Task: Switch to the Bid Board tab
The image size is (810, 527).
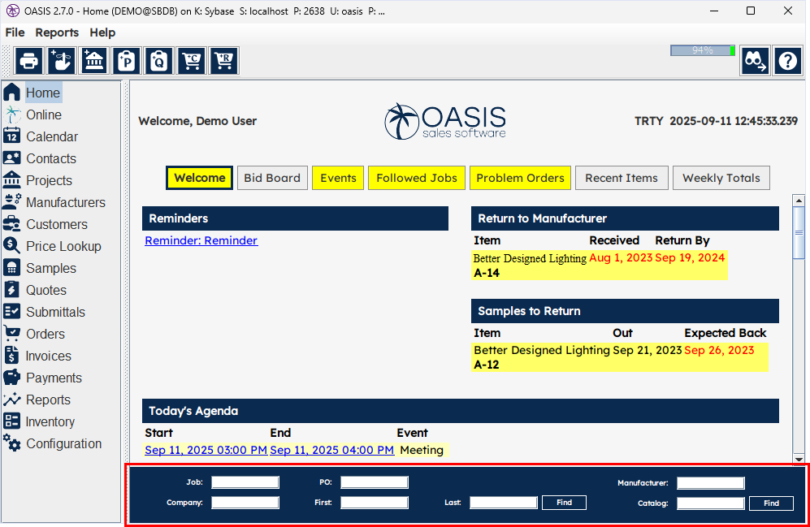Action: point(272,178)
